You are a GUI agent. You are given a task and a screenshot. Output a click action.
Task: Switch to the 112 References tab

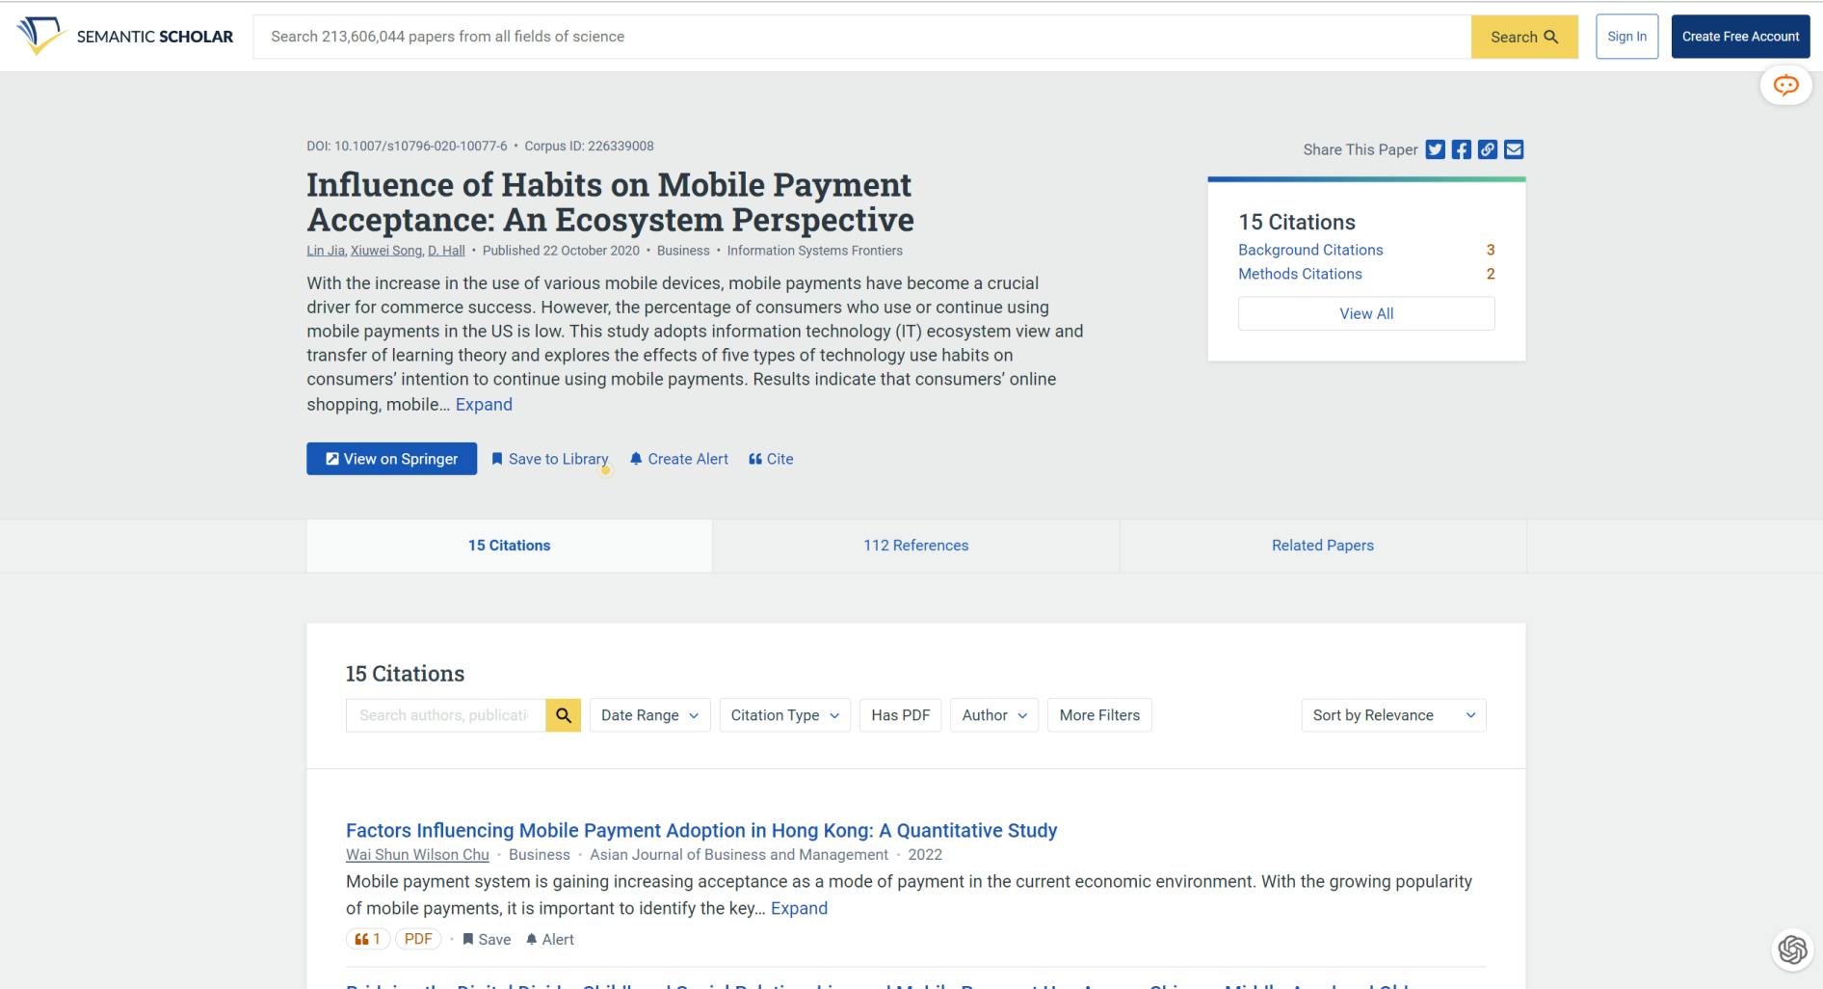click(915, 546)
